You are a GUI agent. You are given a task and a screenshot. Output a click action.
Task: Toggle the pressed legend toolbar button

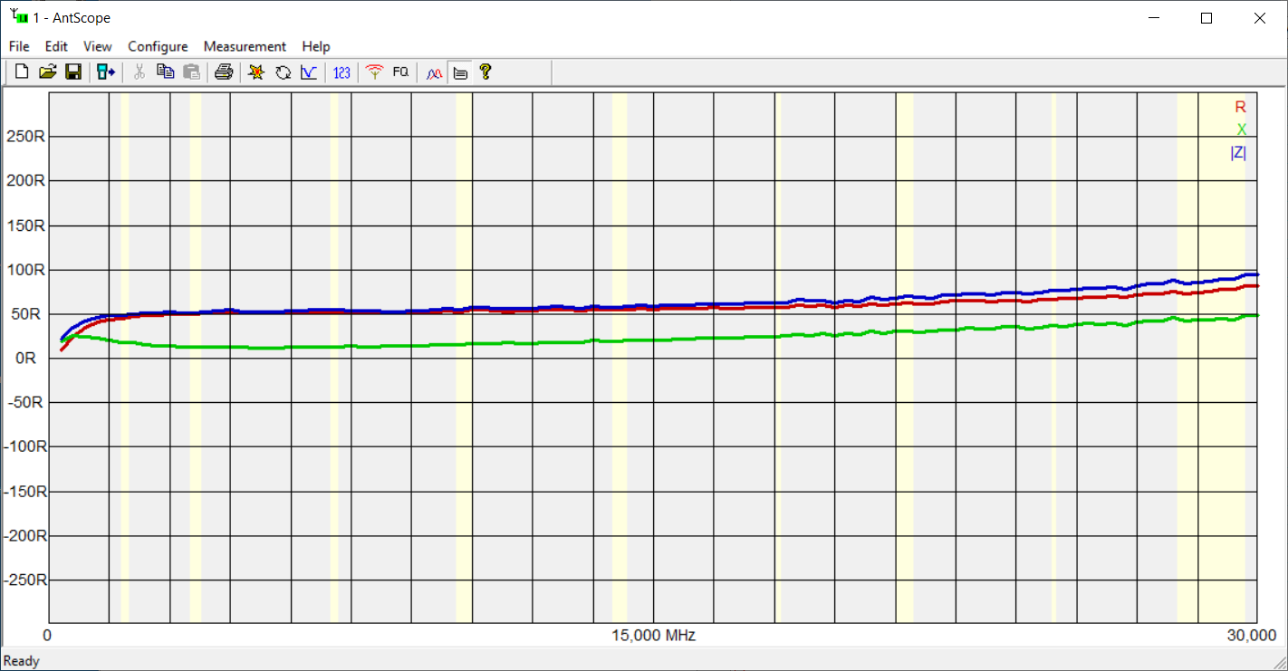460,72
